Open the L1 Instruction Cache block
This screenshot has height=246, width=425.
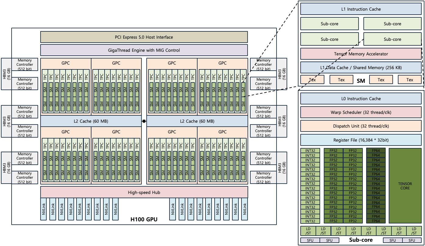pyautogui.click(x=361, y=9)
